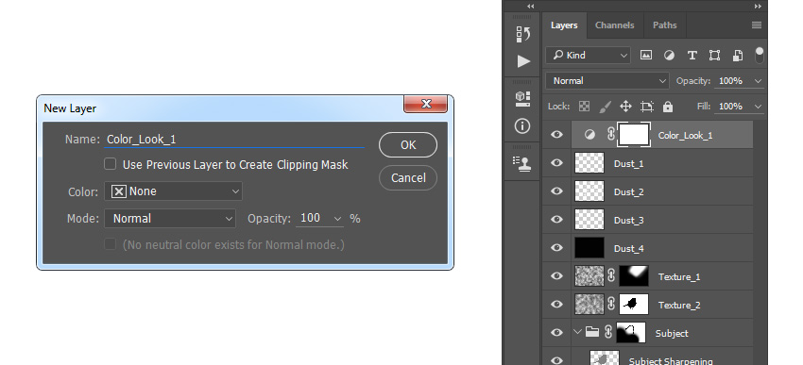
Task: Click the link icon on Subject group
Action: click(x=607, y=332)
